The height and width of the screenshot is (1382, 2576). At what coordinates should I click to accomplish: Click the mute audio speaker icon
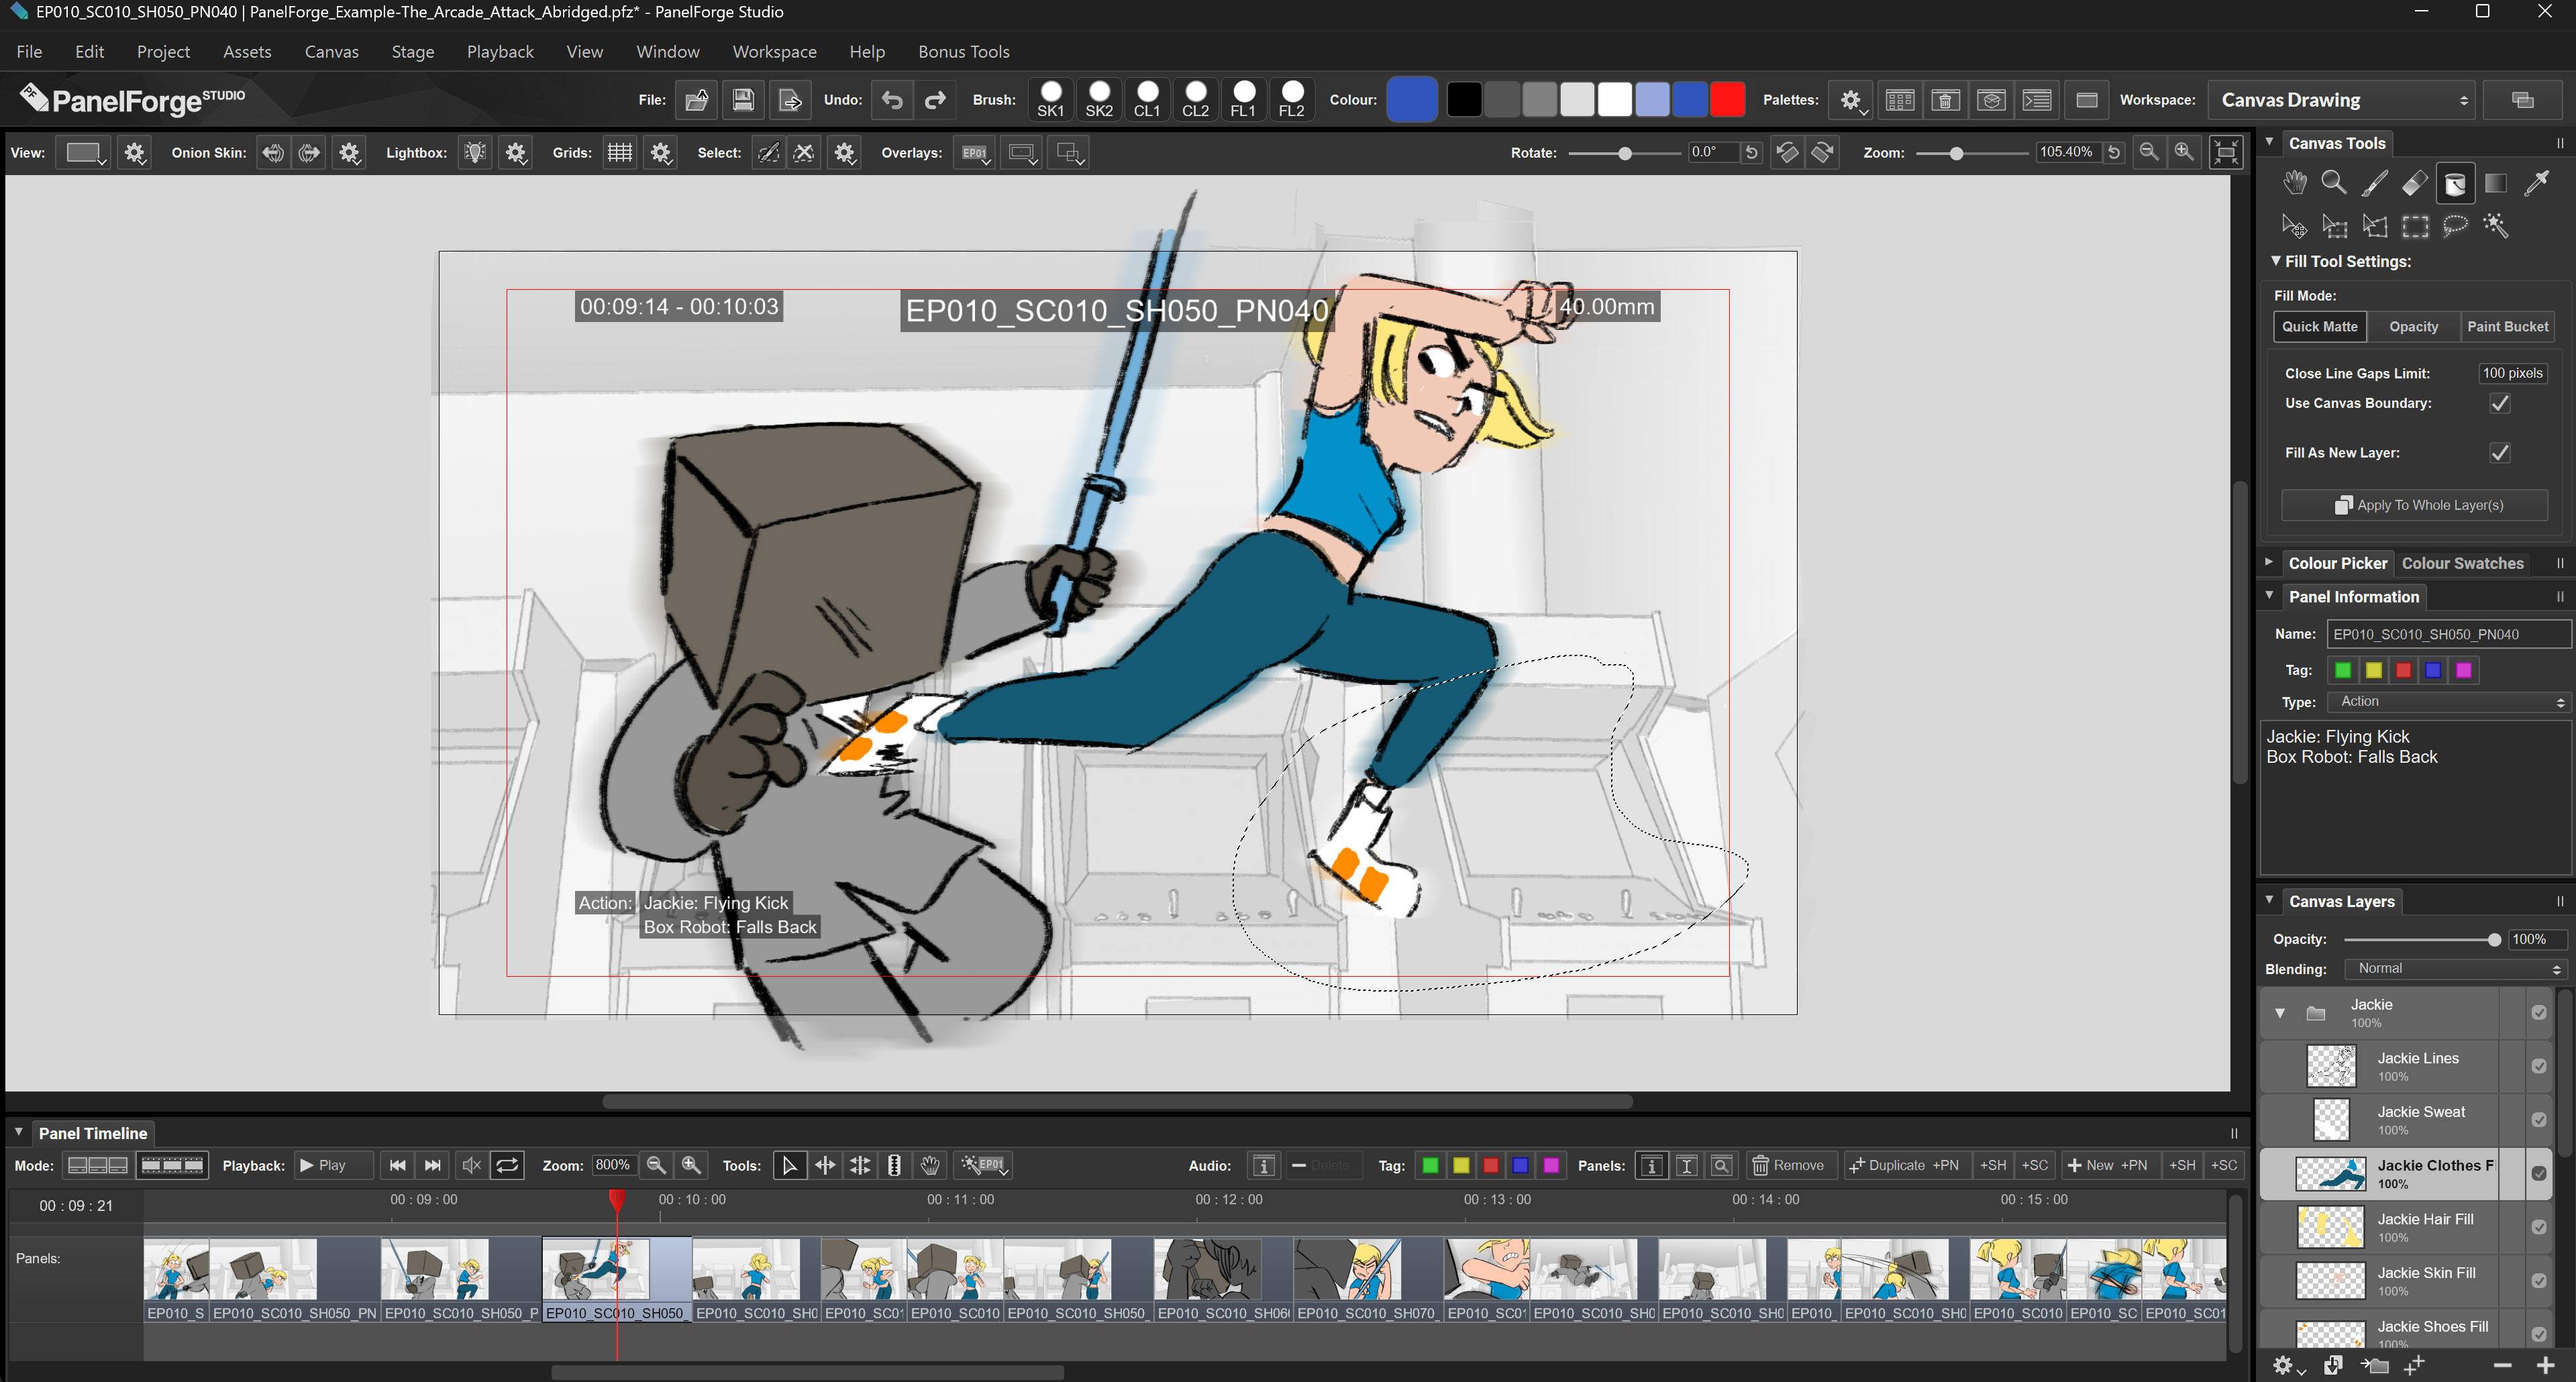pos(471,1165)
